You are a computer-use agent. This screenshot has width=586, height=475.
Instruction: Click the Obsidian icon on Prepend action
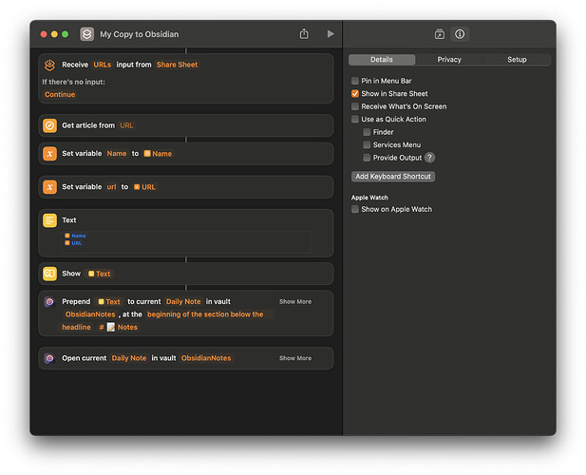50,302
